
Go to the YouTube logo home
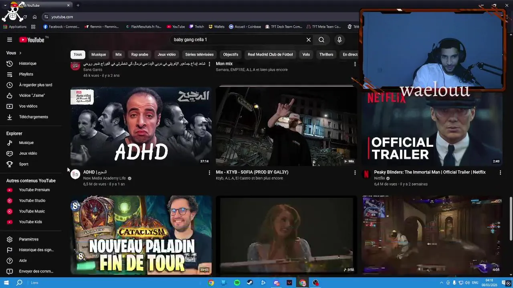pos(32,40)
